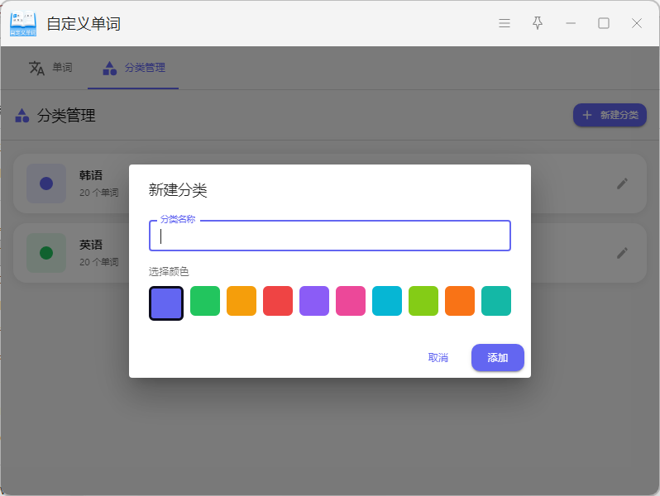660x496 pixels.
Task: Pick the purple color swatch
Action: (x=314, y=301)
